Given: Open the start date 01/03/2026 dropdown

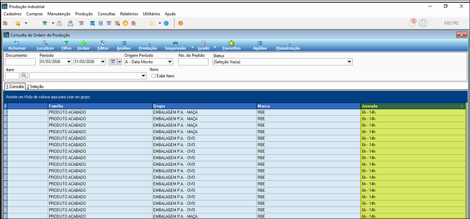Looking at the screenshot, I should coord(69,62).
